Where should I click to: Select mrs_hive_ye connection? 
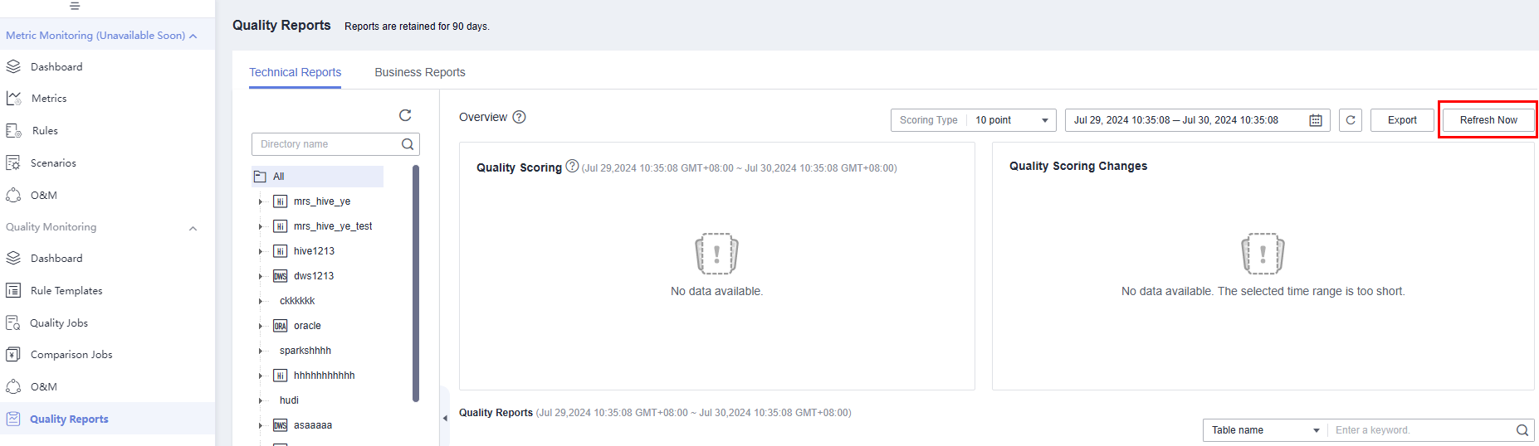pyautogui.click(x=322, y=201)
